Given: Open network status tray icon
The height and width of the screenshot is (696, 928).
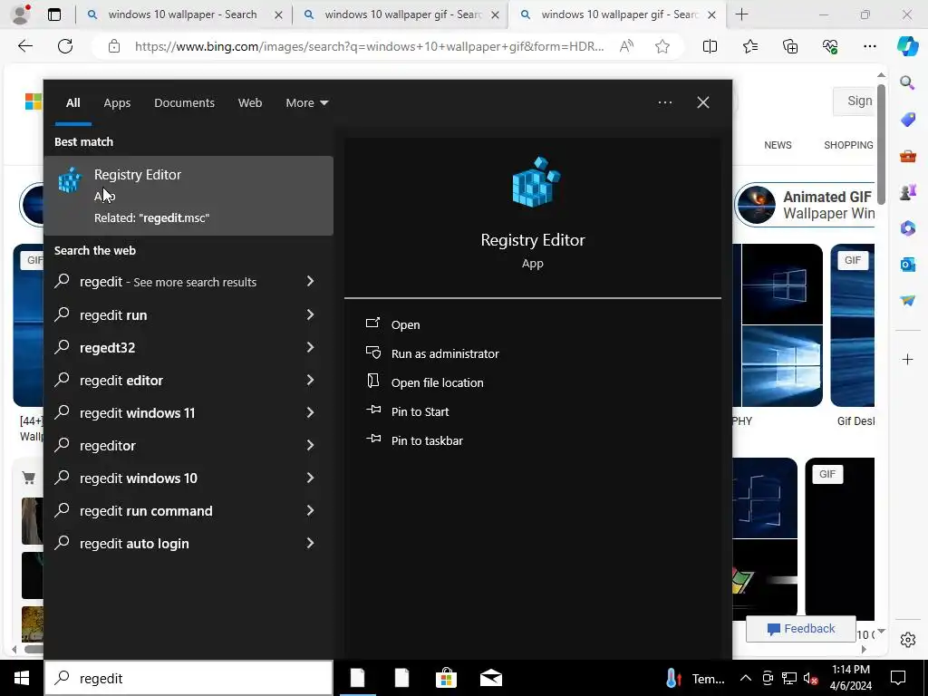Looking at the screenshot, I should [x=789, y=678].
